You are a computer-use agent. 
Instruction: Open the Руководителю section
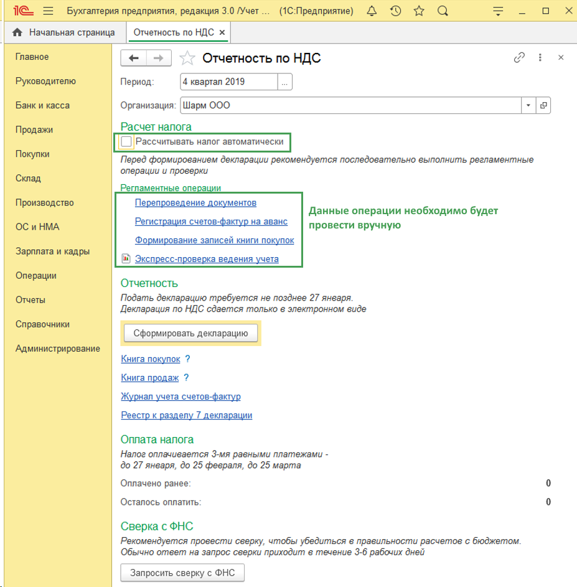pos(45,82)
